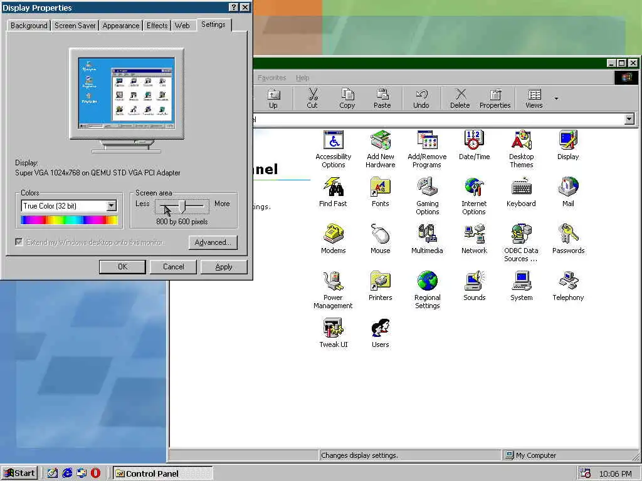The image size is (642, 481).
Task: Open the Modems icon
Action: click(x=334, y=239)
